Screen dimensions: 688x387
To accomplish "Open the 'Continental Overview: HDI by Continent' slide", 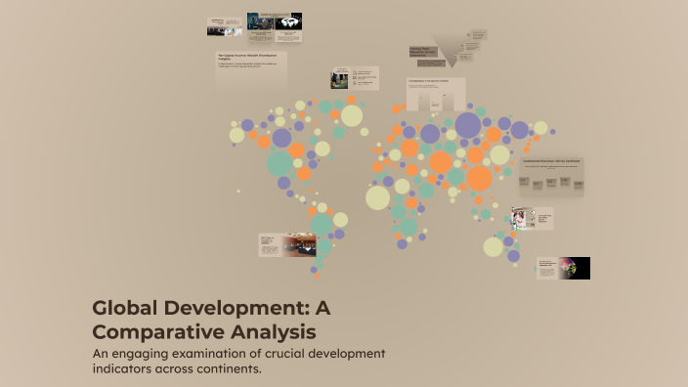I will point(551,177).
